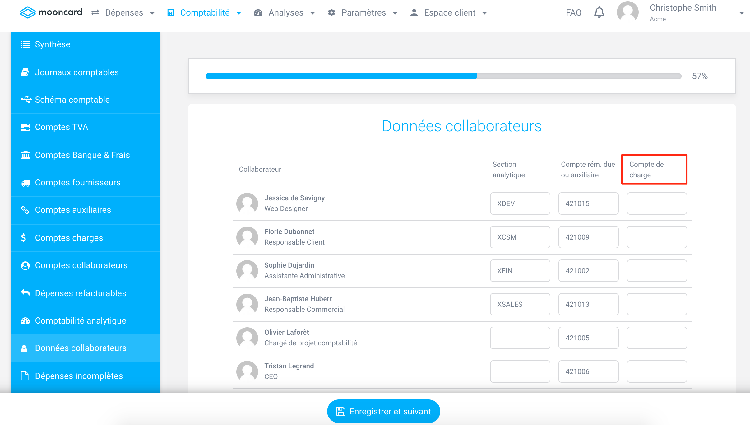Viewport: 750px width, 425px height.
Task: Click the Comptes charges dollar icon
Action: click(x=24, y=238)
